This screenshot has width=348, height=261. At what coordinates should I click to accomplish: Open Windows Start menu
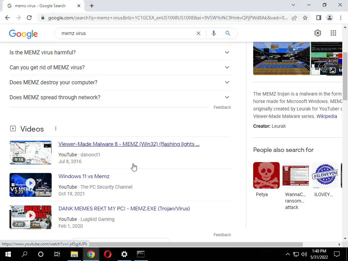8,254
